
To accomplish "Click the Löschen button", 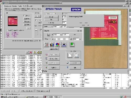I will pyautogui.click(x=27, y=25).
